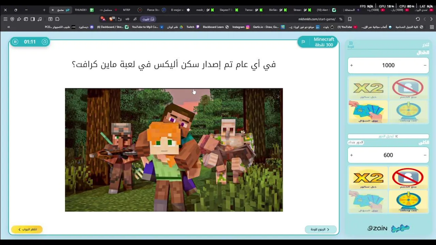
Task: Decrease the second team's 600 score
Action: (425, 155)
